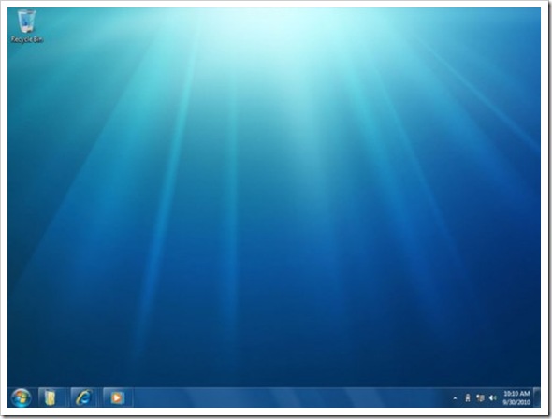Select the Recycle Bin desktop icon

tap(27, 26)
